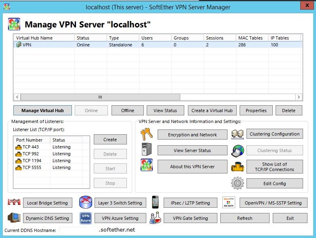Viewport: 316px width, 238px height.
Task: Open Show List of TCP/IP Connections
Action: 274,167
